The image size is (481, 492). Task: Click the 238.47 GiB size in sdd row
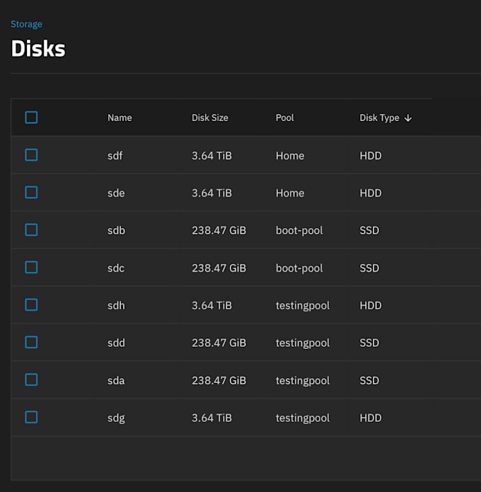click(219, 343)
